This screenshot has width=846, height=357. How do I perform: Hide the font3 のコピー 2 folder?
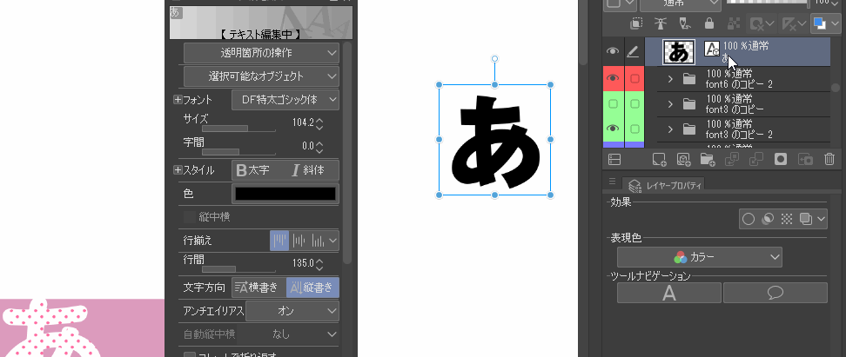[x=613, y=129]
